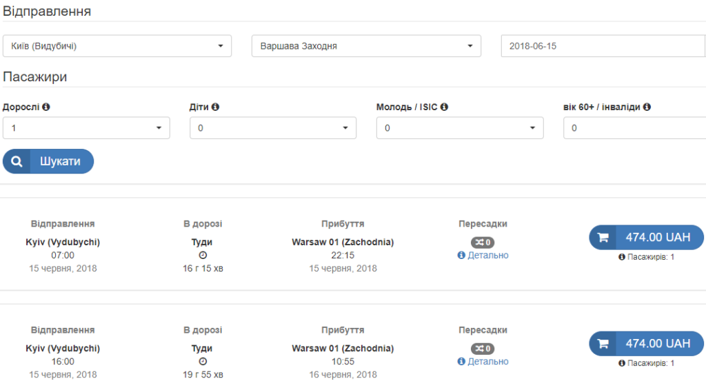The height and width of the screenshot is (381, 706).
Task: Click the 2018-06-15 date input field
Action: [x=603, y=46]
